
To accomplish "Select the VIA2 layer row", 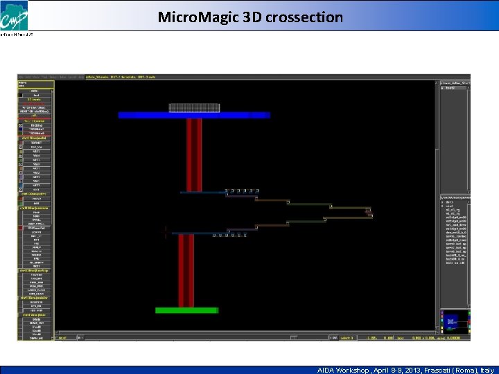I will tap(36, 172).
